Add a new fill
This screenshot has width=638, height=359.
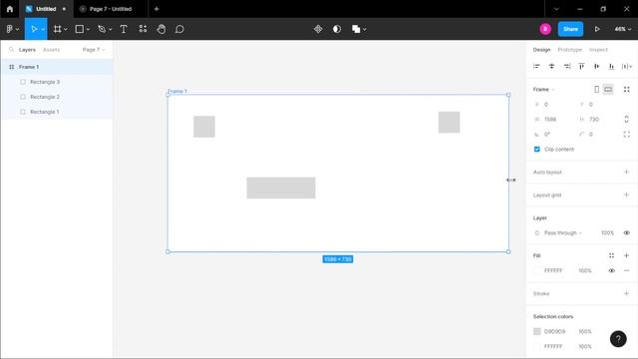627,255
